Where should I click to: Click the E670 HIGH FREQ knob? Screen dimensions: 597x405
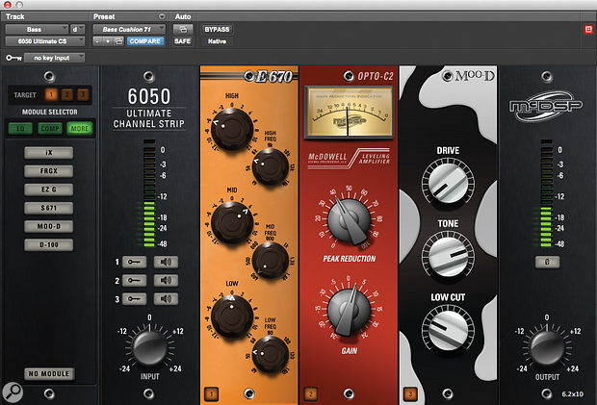click(271, 166)
